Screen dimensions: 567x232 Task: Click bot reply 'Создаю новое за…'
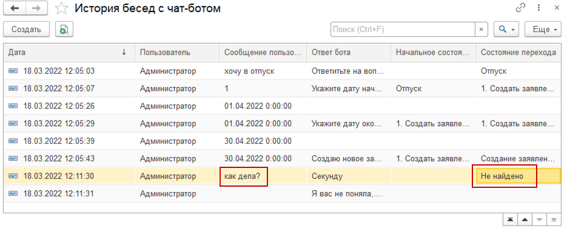(x=346, y=158)
